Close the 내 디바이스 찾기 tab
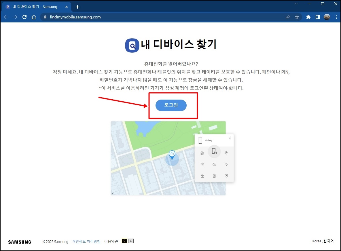This screenshot has width=341, height=251. (67, 7)
